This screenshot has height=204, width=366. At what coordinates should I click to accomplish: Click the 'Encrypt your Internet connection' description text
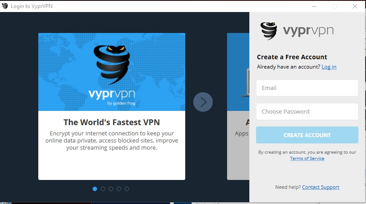point(112,140)
